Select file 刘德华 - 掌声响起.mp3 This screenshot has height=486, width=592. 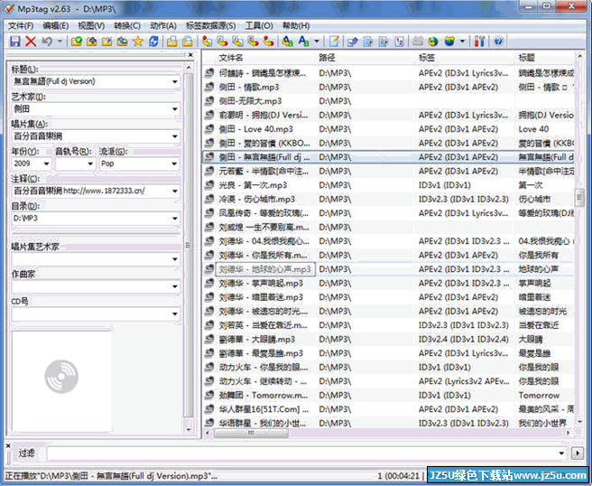[261, 284]
